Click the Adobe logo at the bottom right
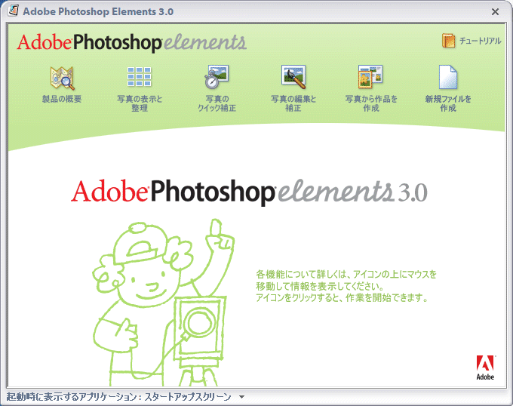 (485, 368)
